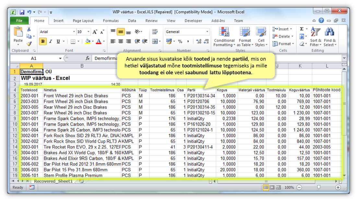Screen dimensions: 357x201
Task: Click the Paste clipboard icon
Action: coord(18,32)
